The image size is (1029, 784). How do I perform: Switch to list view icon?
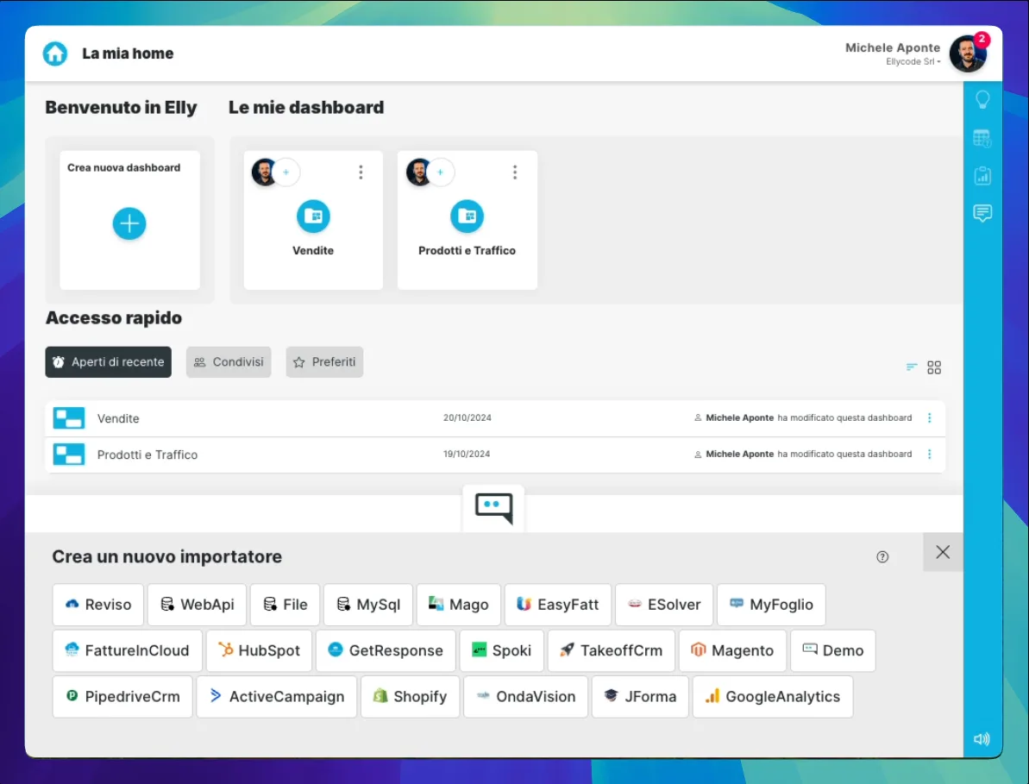pyautogui.click(x=912, y=367)
